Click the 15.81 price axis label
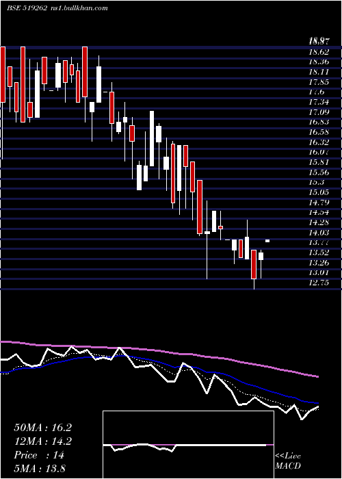 (319, 162)
